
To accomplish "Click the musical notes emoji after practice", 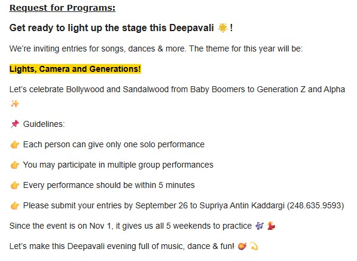I will 260,226.
